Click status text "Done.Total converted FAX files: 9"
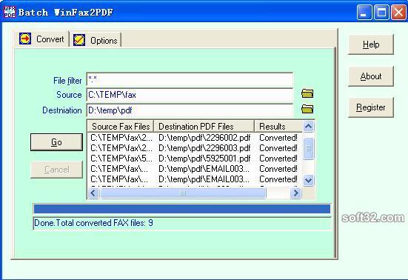This screenshot has width=408, height=280. [x=94, y=223]
